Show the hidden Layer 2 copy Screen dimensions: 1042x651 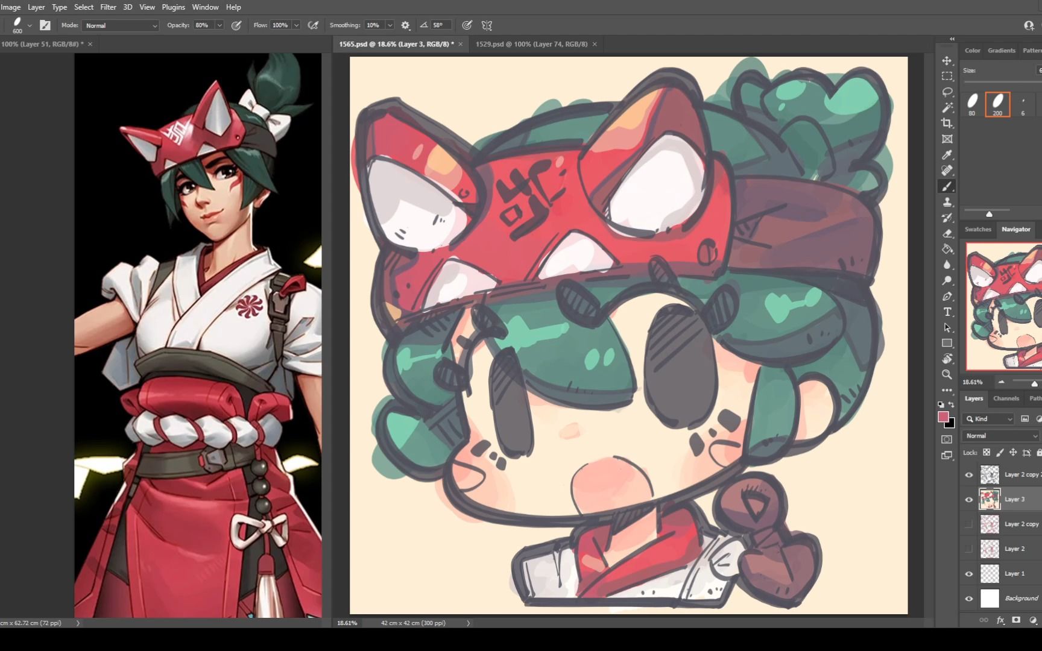click(x=969, y=524)
